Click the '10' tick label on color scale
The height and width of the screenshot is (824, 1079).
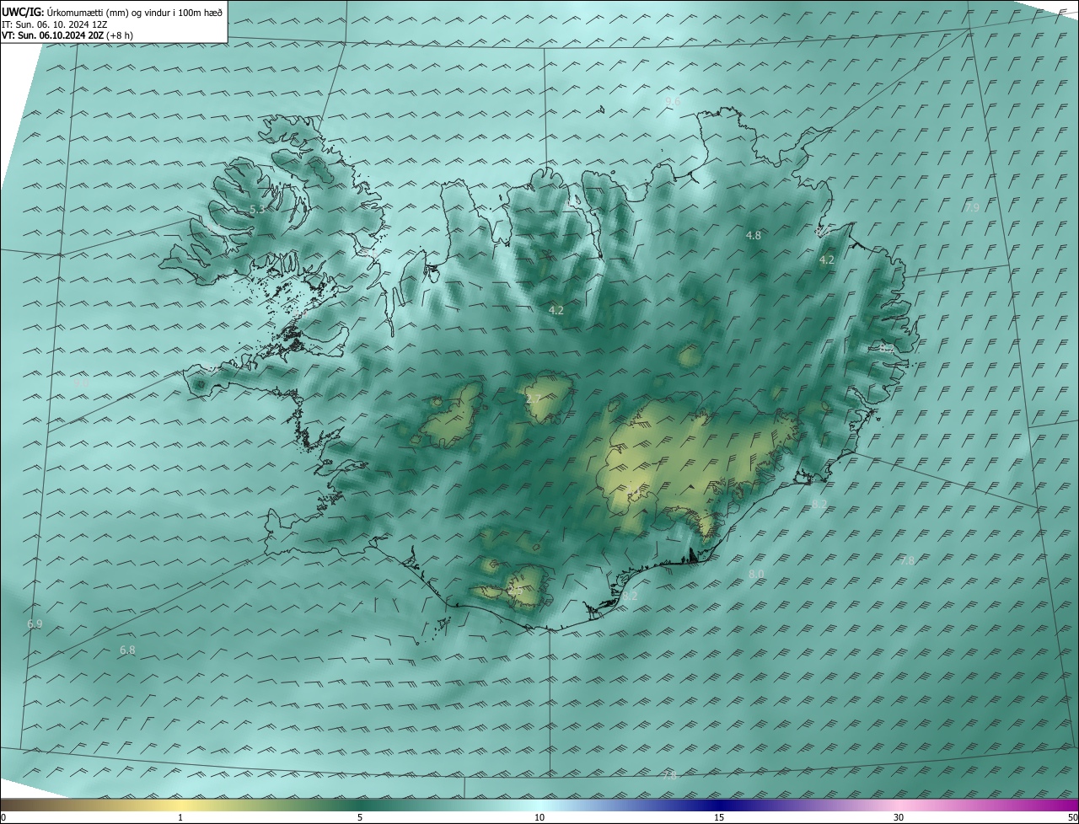539,817
